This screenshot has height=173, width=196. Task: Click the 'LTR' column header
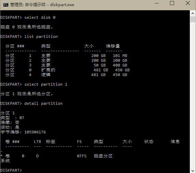coord(37,142)
